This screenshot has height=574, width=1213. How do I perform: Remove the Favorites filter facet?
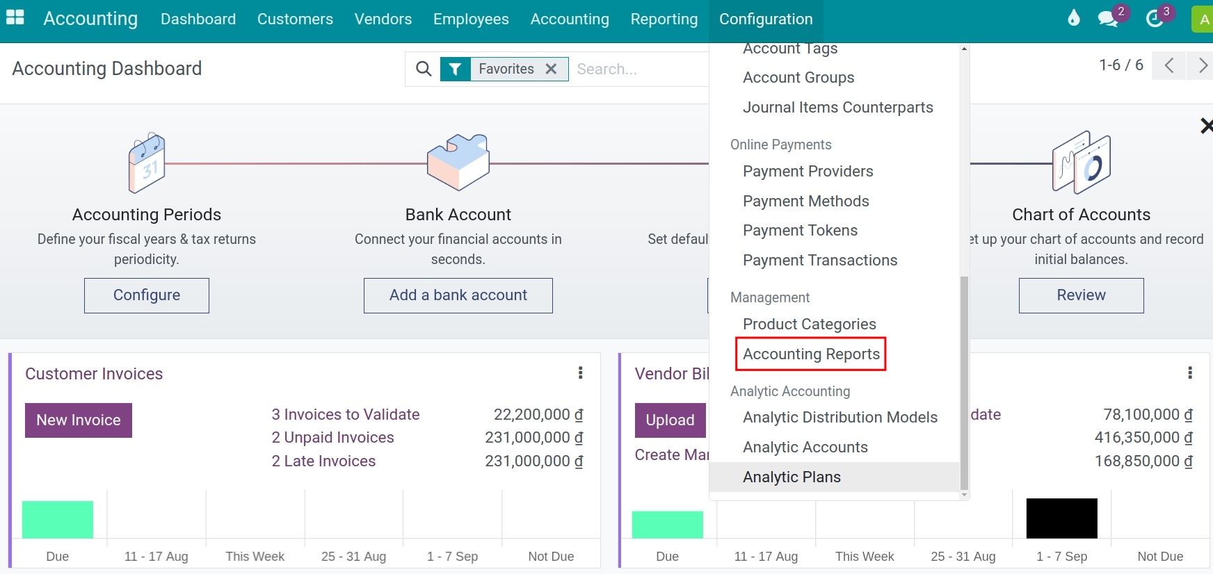[x=551, y=69]
